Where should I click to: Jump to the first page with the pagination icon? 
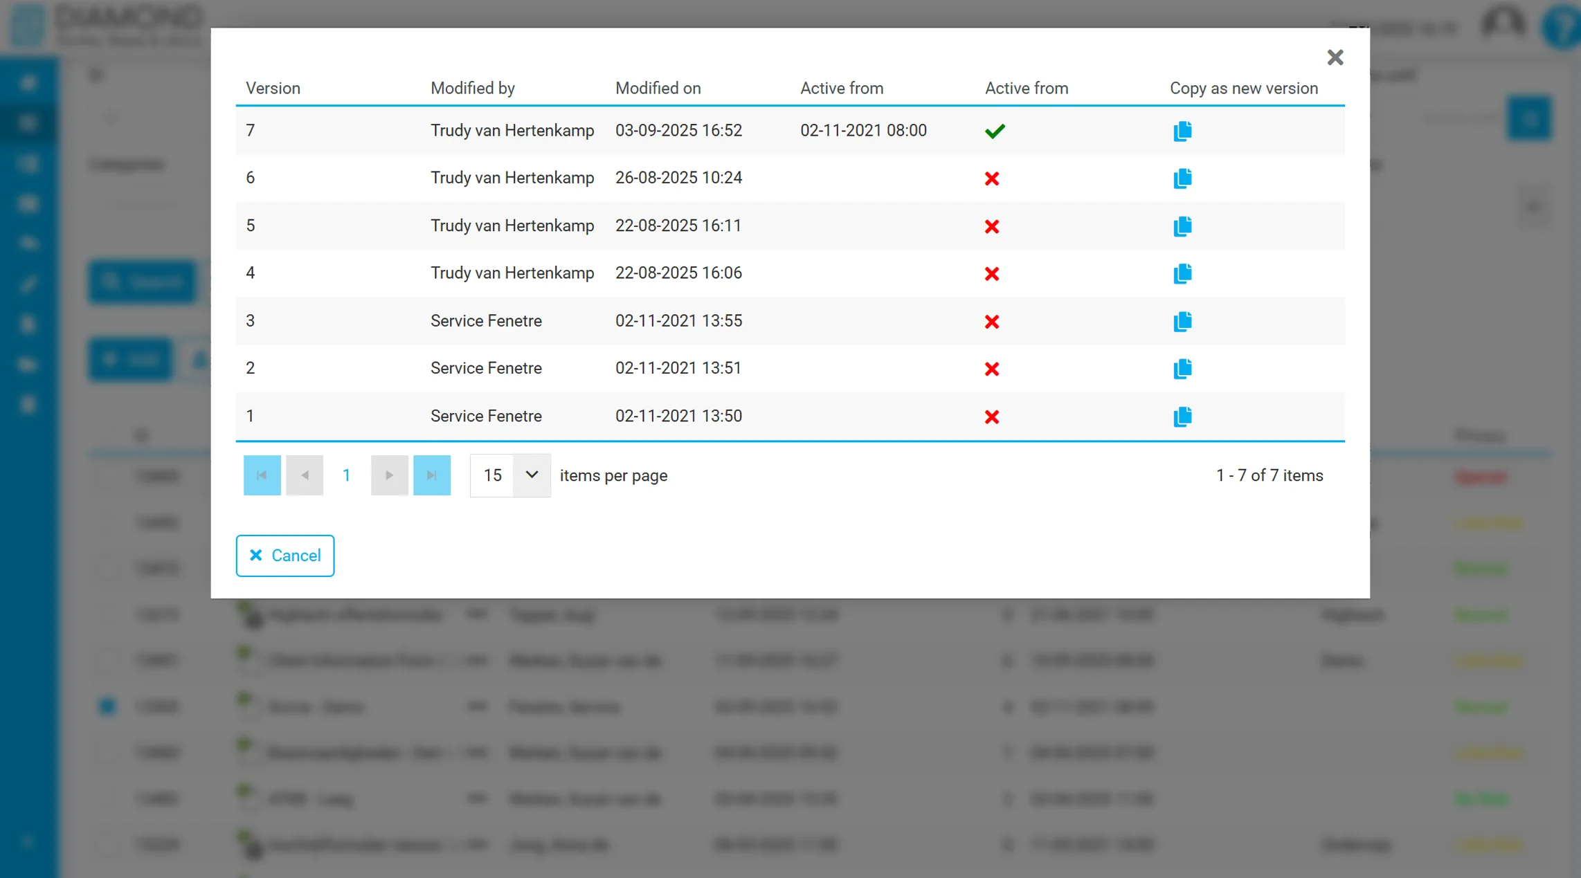(262, 475)
